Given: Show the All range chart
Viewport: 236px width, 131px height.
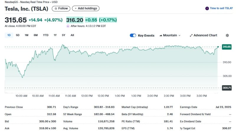Looking at the screenshot, I should pyautogui.click(x=72, y=35).
